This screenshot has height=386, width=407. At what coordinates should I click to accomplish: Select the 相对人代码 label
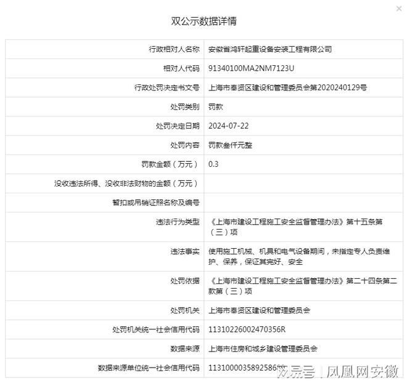coord(181,68)
